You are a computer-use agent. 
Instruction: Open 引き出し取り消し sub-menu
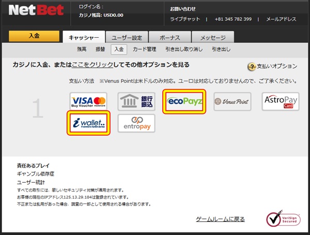click(x=184, y=49)
